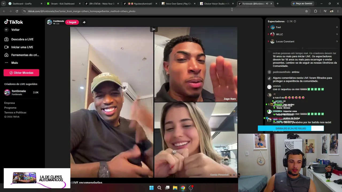Open the Chrome profile avatar menu
This screenshot has width=342, height=192.
(x=332, y=11)
